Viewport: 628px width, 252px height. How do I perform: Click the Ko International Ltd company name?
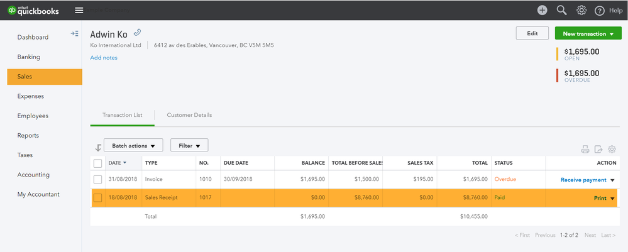click(116, 45)
